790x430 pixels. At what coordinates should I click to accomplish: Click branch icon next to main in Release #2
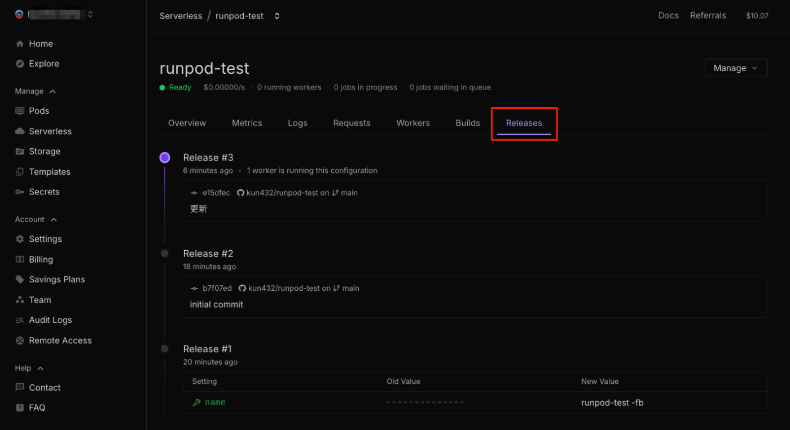[x=337, y=288]
